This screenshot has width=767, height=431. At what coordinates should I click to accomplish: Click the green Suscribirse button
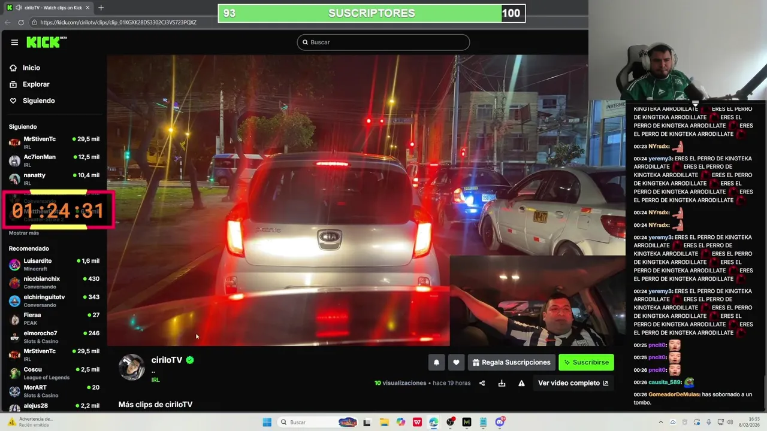586,362
